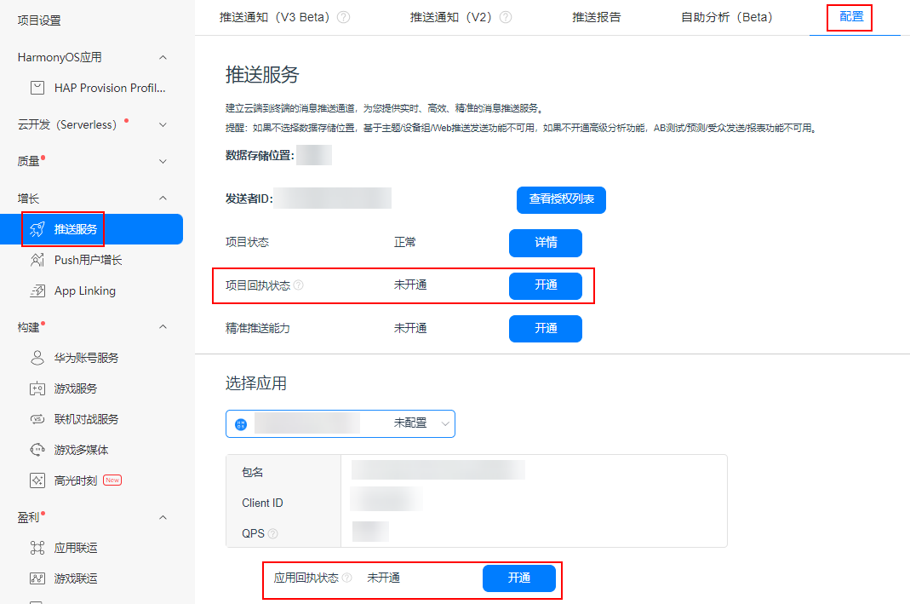Open the 选择应用 app dropdown

pos(341,423)
